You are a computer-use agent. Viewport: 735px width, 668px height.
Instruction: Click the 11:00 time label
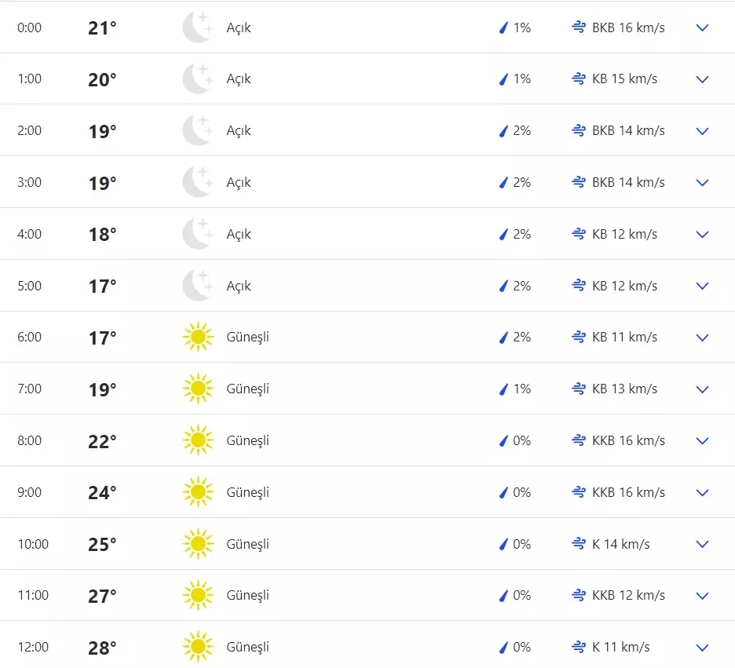tap(33, 595)
